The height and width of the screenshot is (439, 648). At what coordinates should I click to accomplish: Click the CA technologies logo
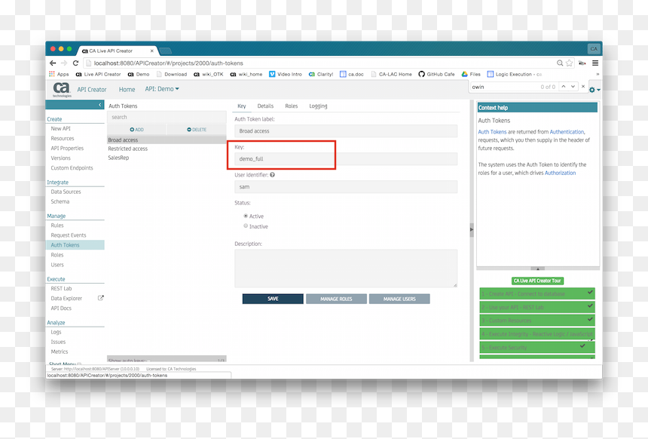tap(62, 89)
